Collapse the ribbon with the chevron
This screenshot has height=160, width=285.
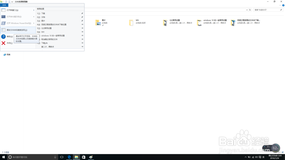pos(280,5)
